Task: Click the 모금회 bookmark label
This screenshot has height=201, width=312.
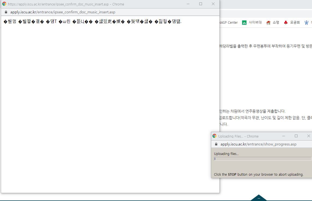Action: 295,23
